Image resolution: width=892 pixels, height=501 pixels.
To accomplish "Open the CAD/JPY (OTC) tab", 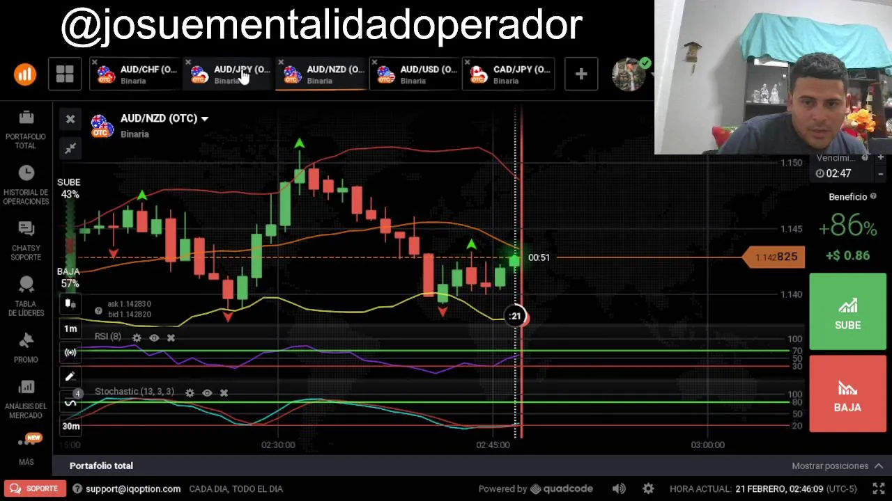I will [509, 74].
